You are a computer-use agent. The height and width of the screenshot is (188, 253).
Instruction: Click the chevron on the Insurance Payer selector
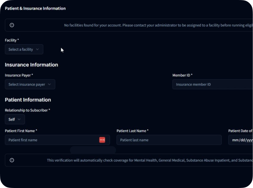coord(50,84)
